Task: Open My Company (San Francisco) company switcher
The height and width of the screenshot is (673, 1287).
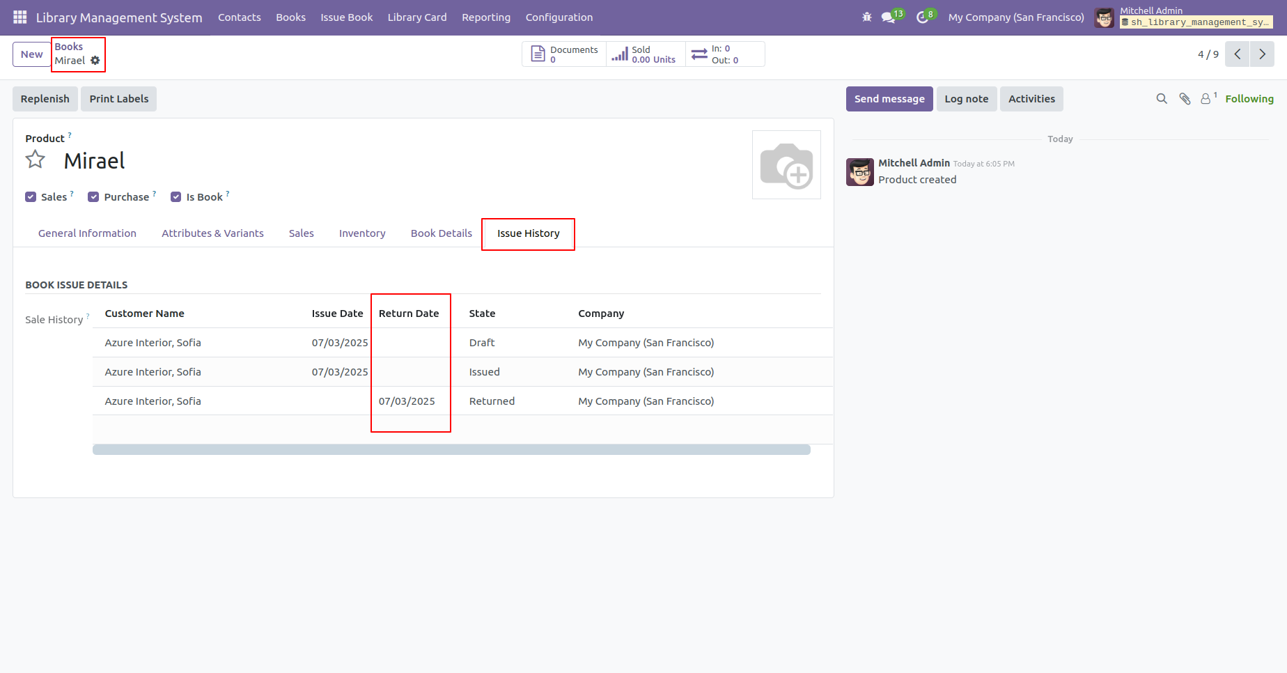Action: (1016, 17)
